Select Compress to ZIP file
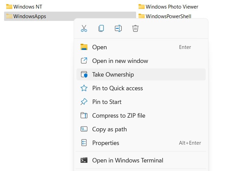Screen dimensions: 240x171 (141, 116)
